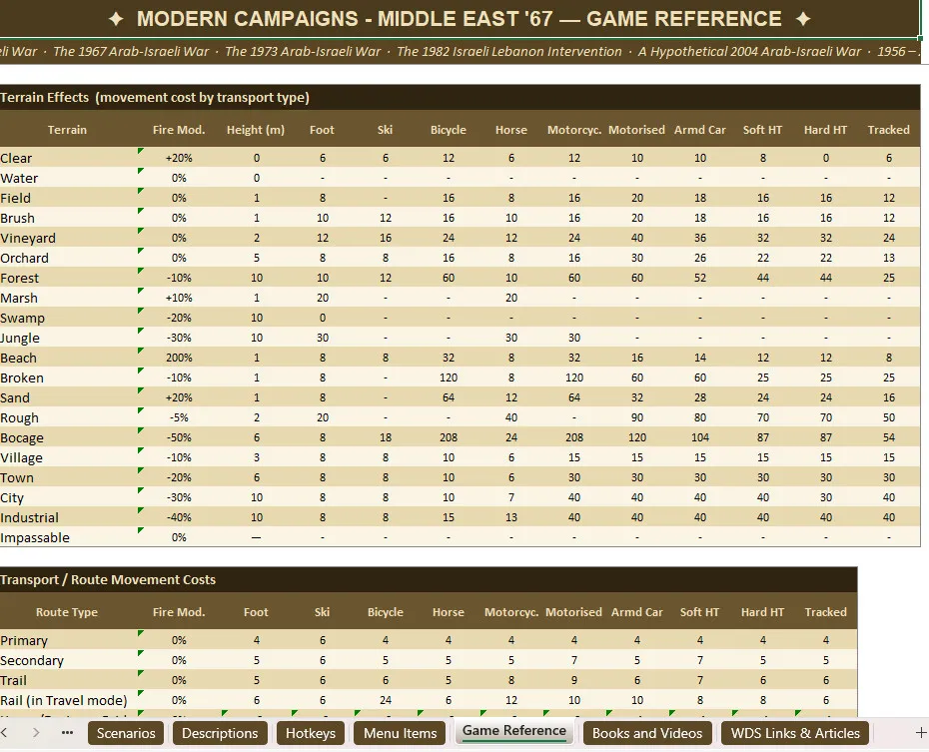
Task: Select the Terrain Effects section header
Action: [460, 97]
